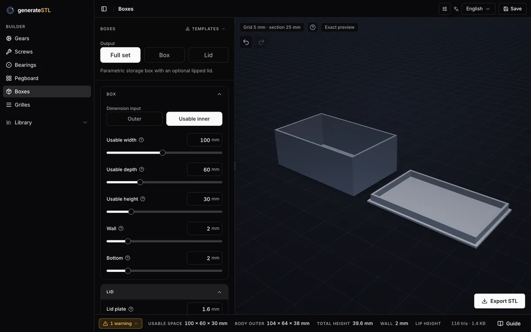Screen dimensions: 531x332
Task: Click the Wall thickness value field
Action: tap(204, 228)
